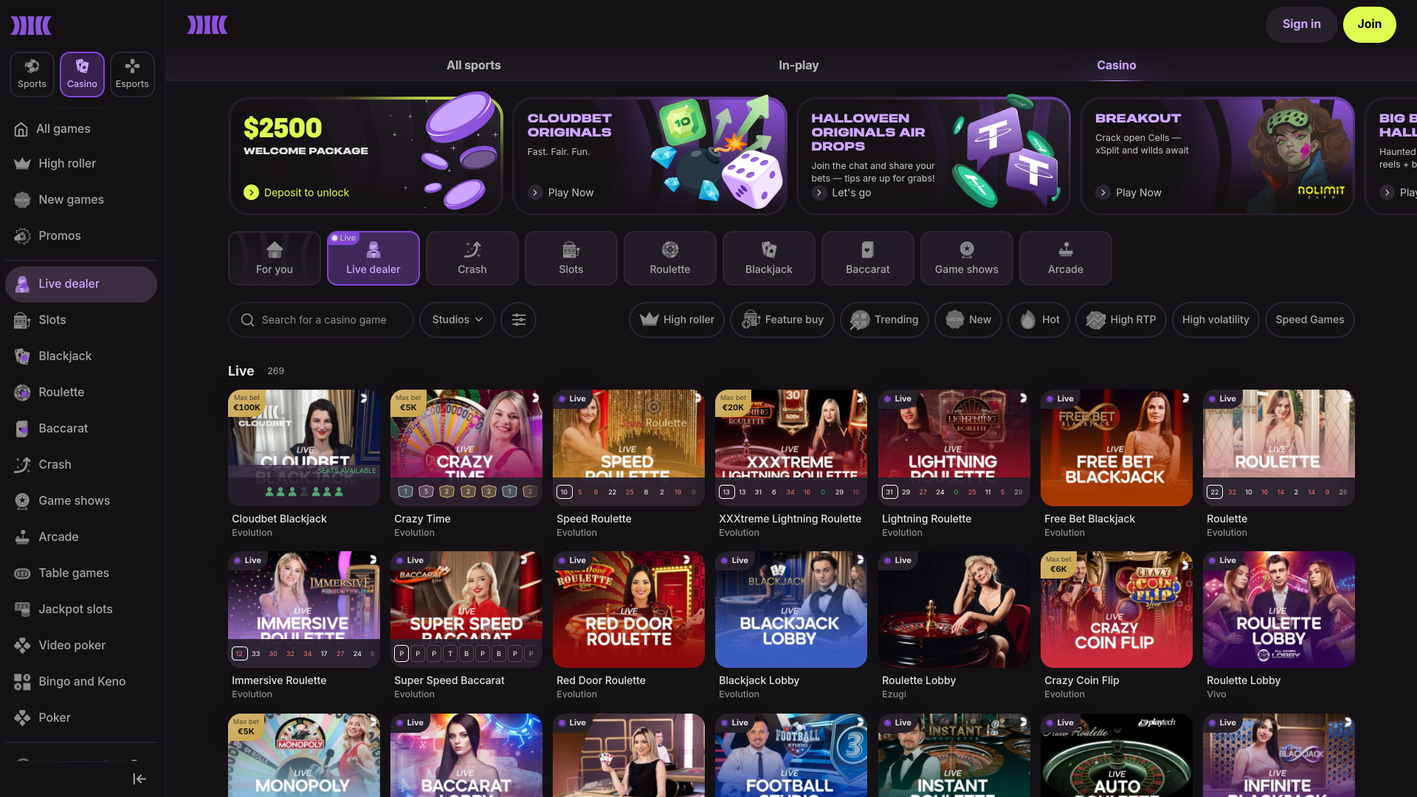Toggle the Trending games filter

point(884,320)
